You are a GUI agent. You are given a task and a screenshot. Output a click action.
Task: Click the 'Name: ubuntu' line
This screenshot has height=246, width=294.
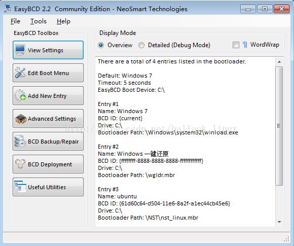click(x=118, y=196)
